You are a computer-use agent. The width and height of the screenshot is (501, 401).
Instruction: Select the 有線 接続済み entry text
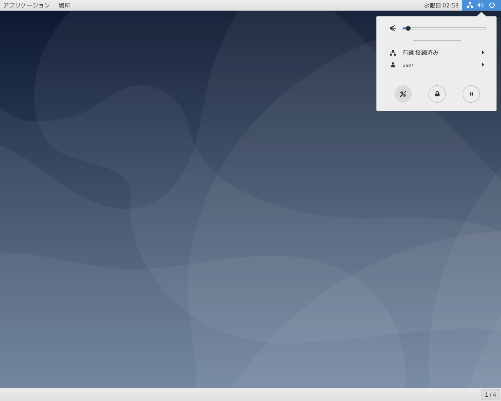[x=420, y=52]
